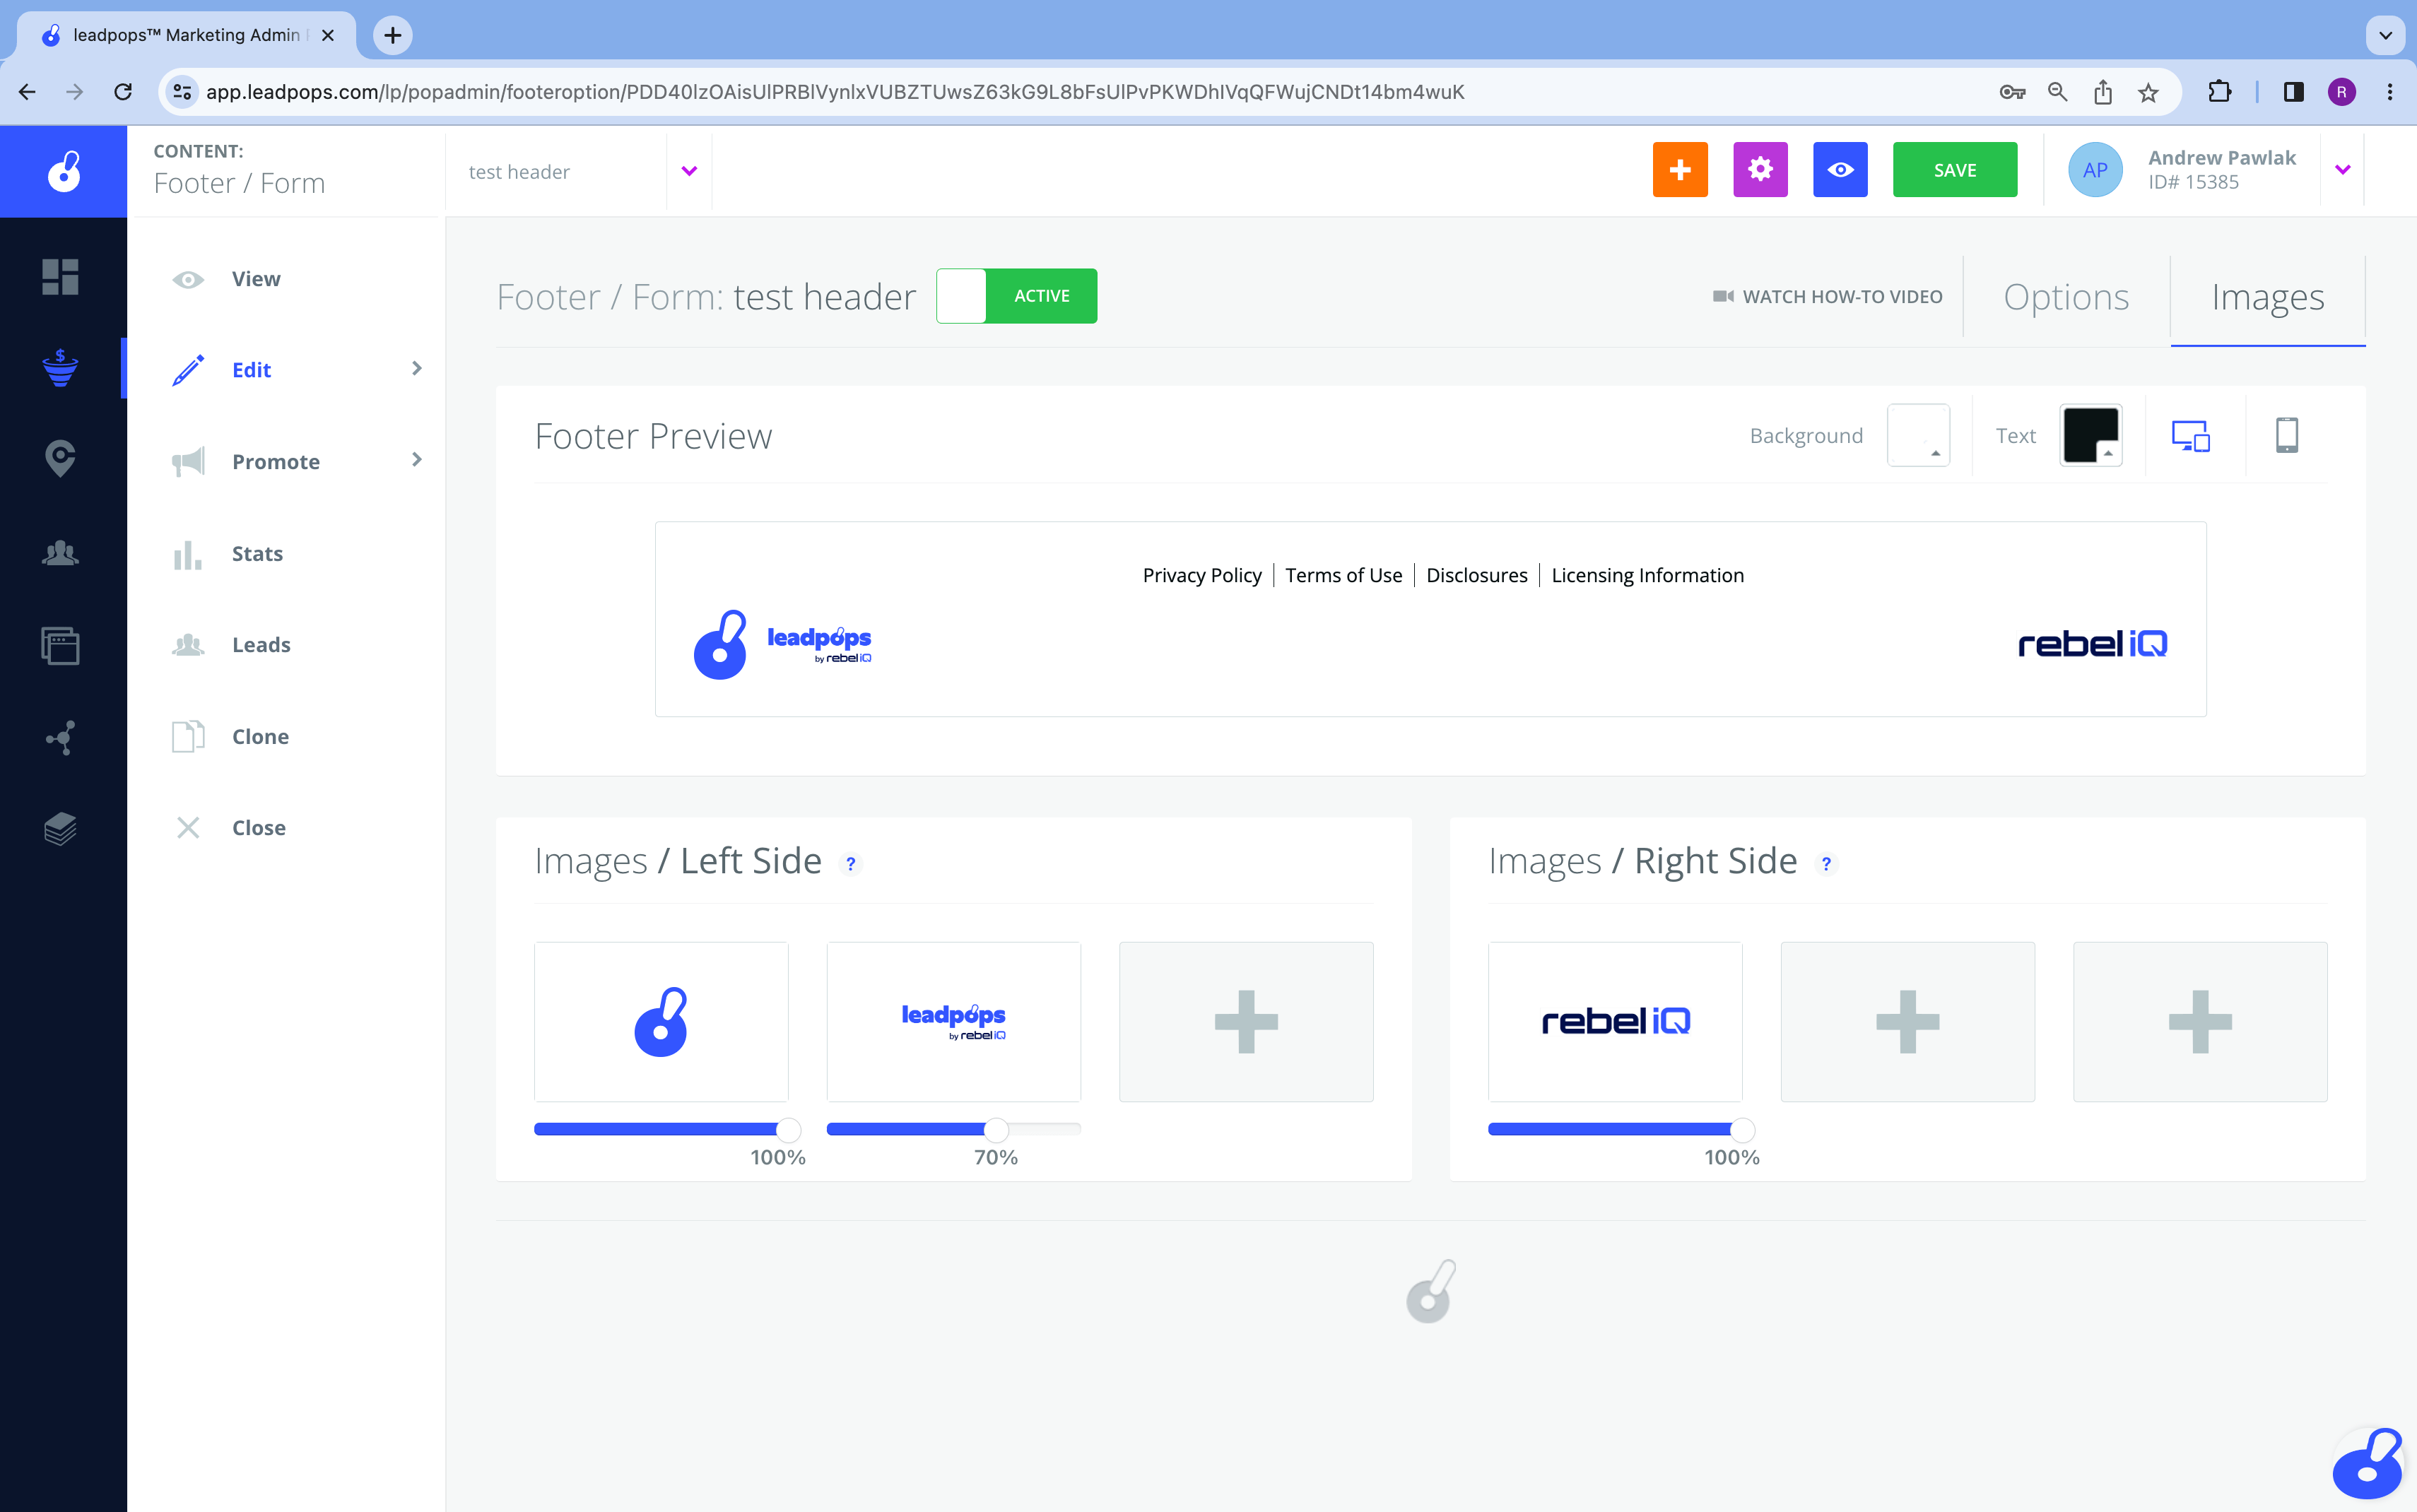Viewport: 2417px width, 1512px height.
Task: Click help icon beside Images / Right Side
Action: pos(1826,863)
